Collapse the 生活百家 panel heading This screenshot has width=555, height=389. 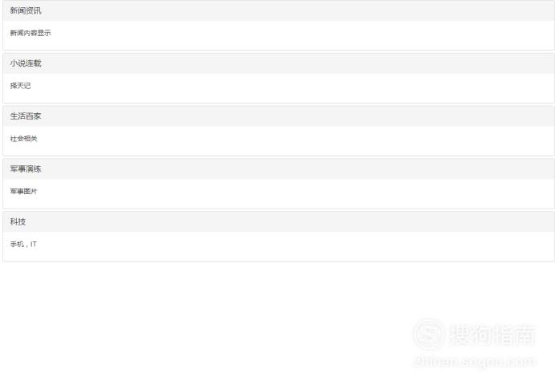(278, 116)
